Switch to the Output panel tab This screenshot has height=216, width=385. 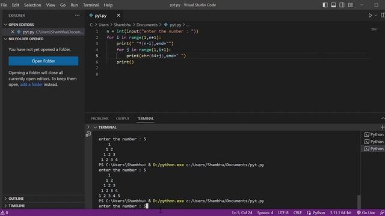[123, 119]
